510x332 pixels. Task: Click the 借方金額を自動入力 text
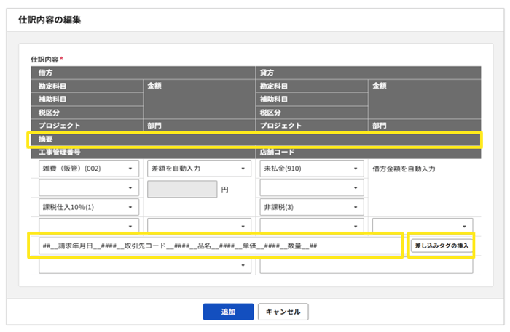(403, 169)
